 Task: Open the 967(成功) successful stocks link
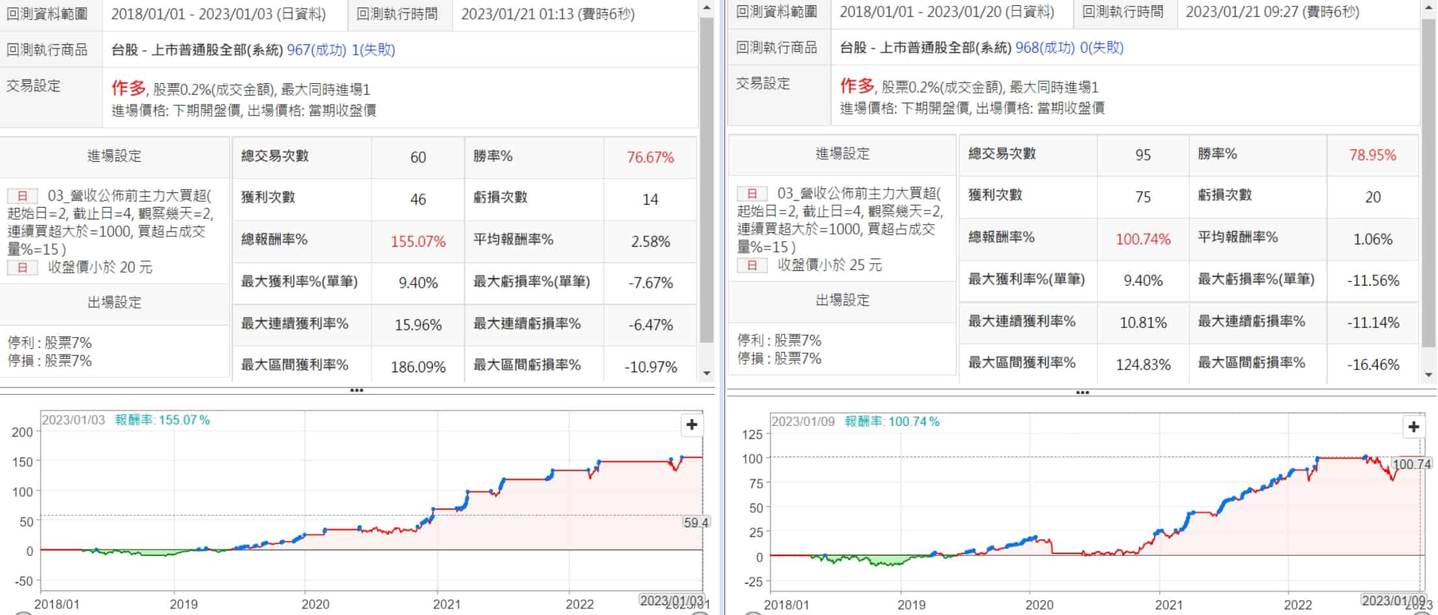316,50
